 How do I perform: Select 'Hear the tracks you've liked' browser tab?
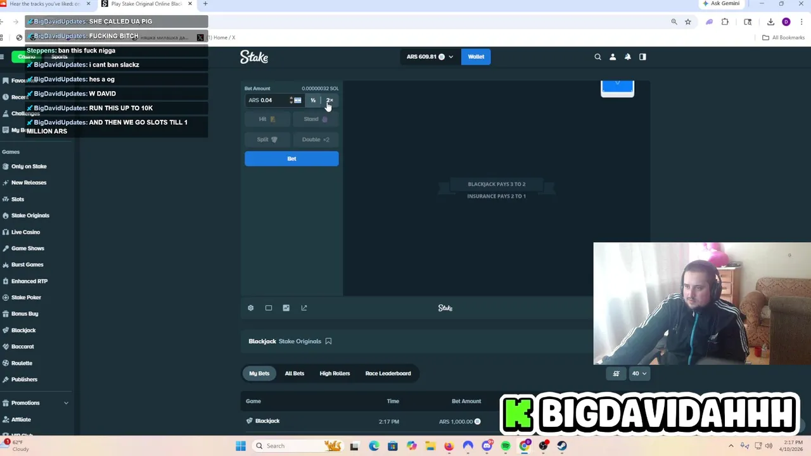44,4
